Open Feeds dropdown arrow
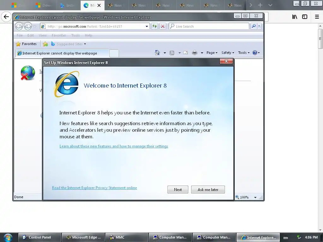The image size is (323, 242). [x=179, y=53]
